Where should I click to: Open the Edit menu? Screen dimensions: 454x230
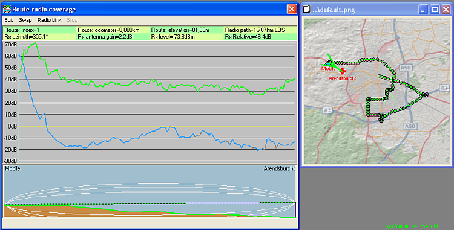coord(8,20)
